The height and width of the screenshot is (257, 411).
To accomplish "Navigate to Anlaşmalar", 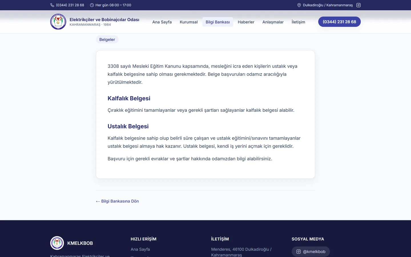I will click(x=273, y=22).
